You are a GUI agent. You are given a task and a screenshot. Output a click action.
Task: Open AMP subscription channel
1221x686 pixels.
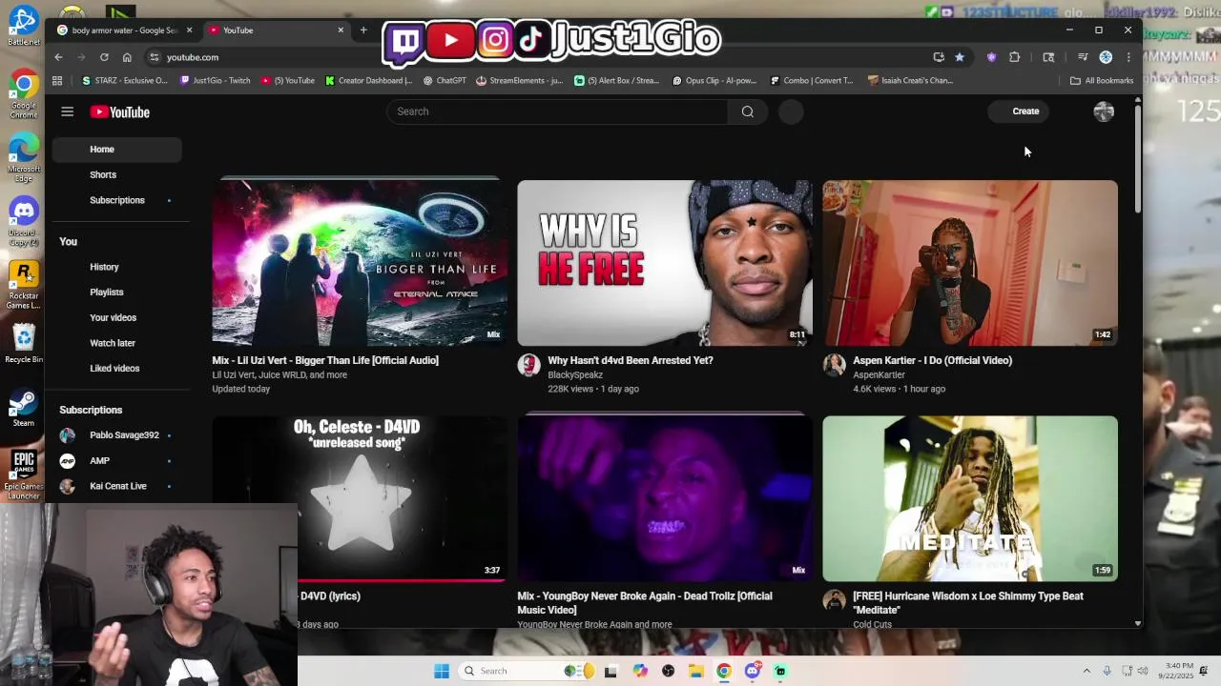click(x=117, y=460)
